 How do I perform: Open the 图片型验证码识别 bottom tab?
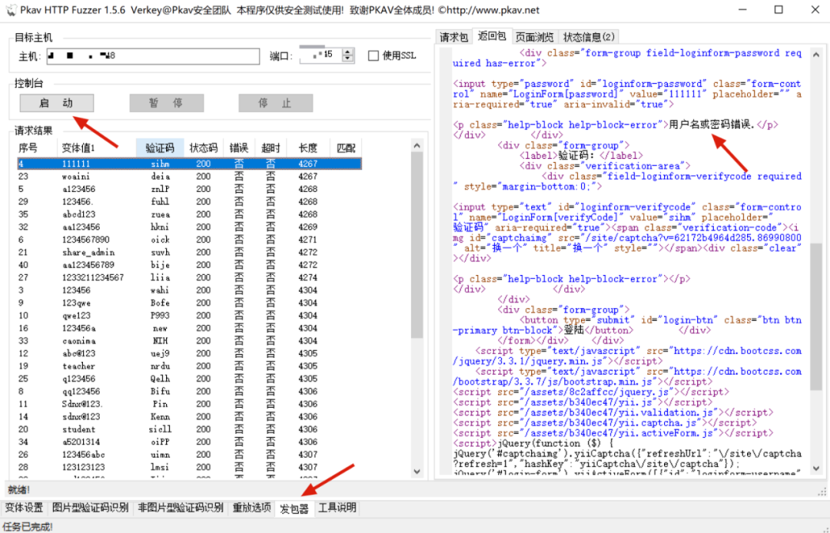[91, 508]
